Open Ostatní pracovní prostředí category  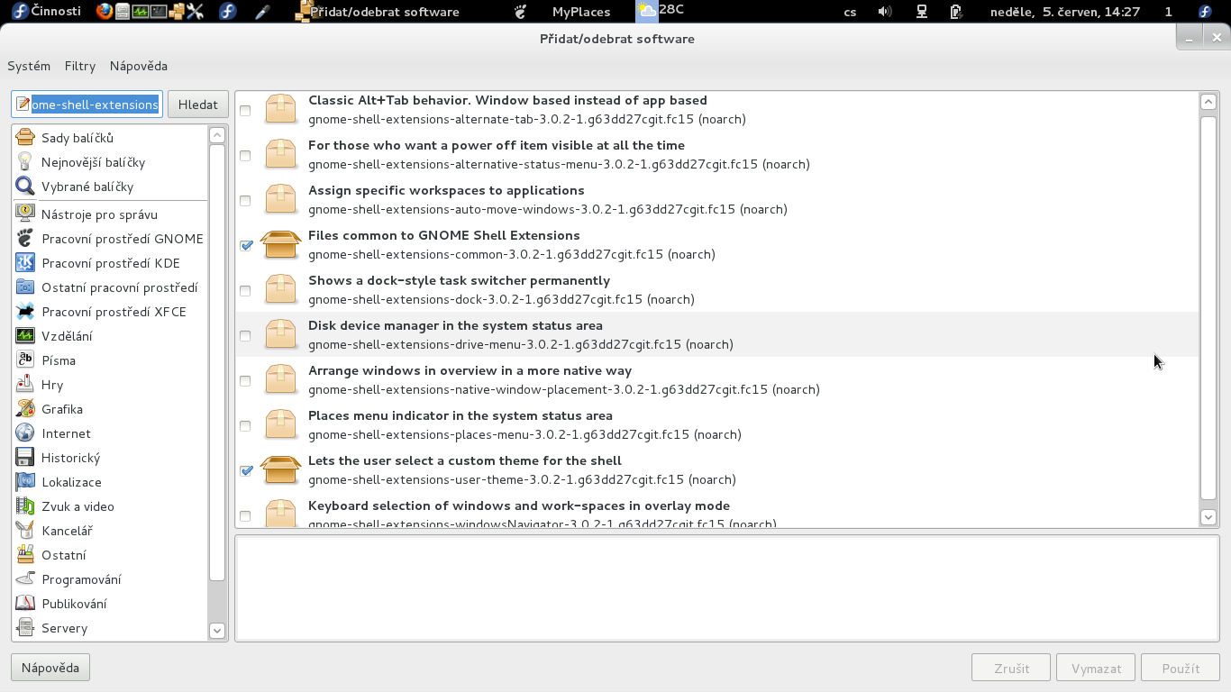point(110,287)
